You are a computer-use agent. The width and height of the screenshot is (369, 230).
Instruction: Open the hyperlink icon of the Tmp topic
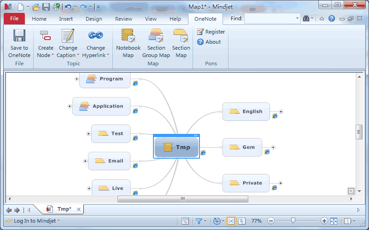pyautogui.click(x=203, y=153)
